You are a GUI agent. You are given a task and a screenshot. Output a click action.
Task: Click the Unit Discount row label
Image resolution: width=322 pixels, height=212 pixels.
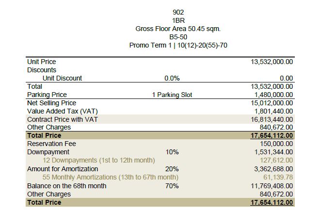coord(62,78)
